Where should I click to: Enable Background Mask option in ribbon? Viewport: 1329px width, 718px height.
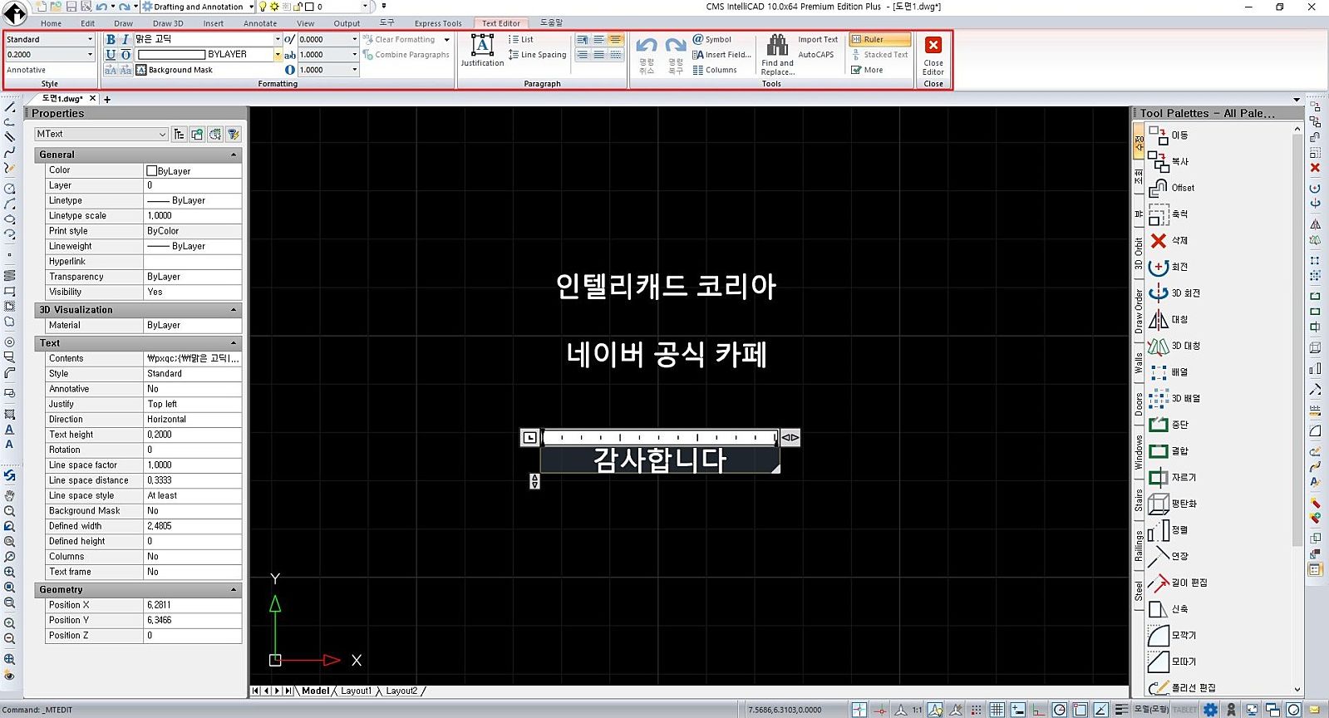coord(175,70)
